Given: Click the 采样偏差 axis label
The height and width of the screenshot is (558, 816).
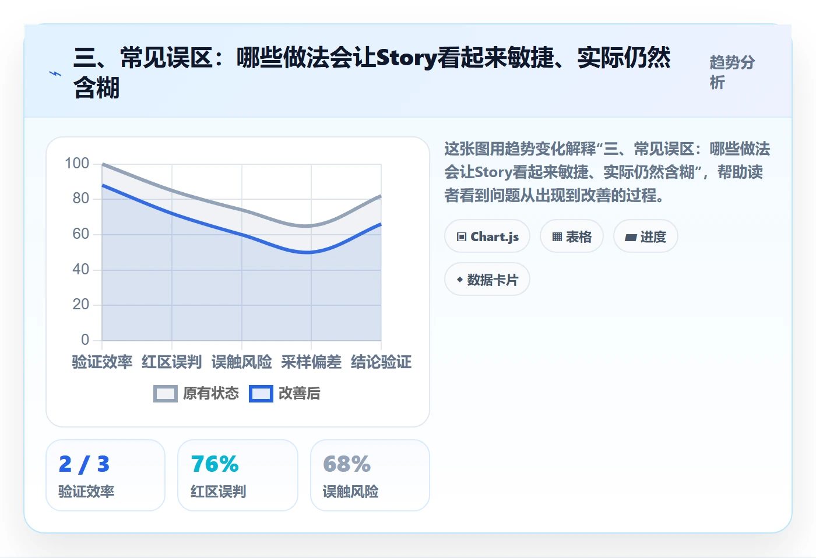Looking at the screenshot, I should pos(311,362).
